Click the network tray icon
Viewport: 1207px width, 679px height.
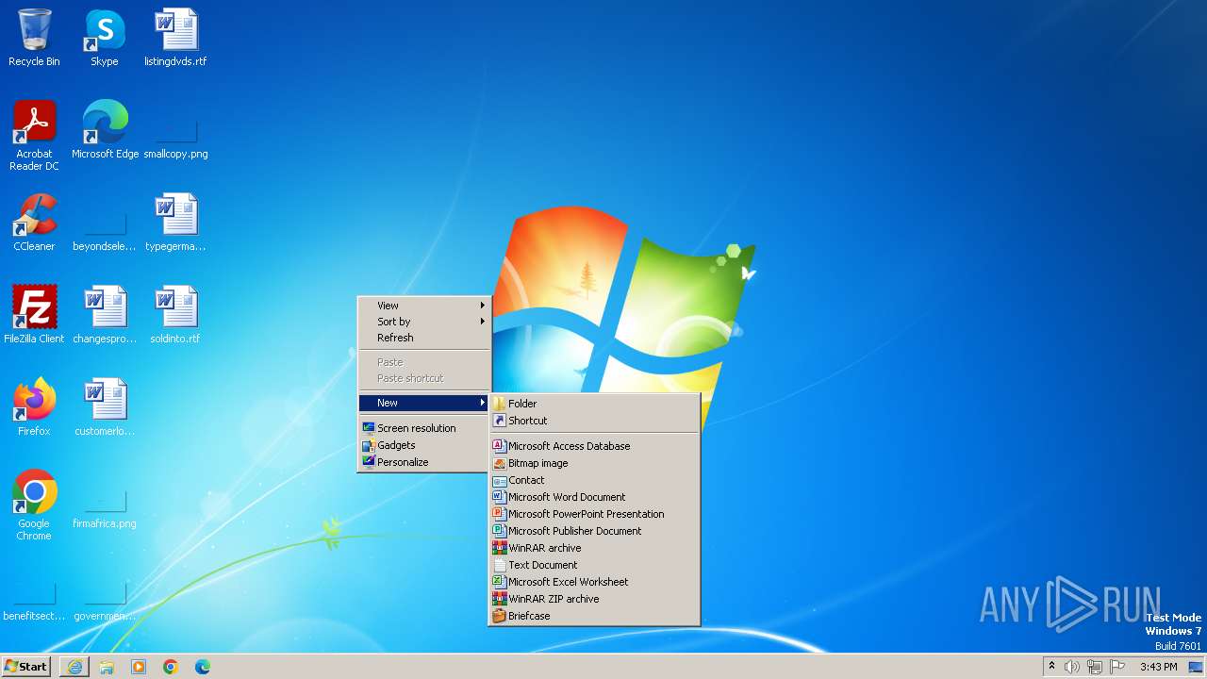click(x=1095, y=667)
